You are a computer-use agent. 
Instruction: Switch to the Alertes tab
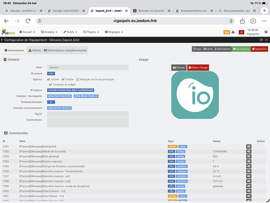[x=34, y=50]
